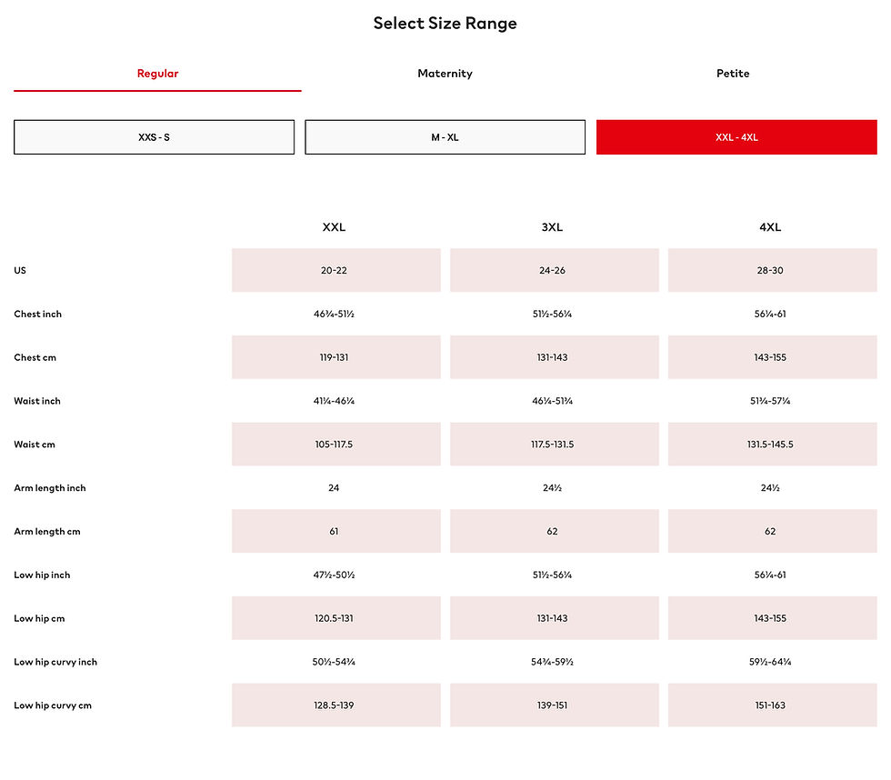Select the XXL - 4XL size range
Viewport: 891px width, 780px height.
click(x=736, y=137)
